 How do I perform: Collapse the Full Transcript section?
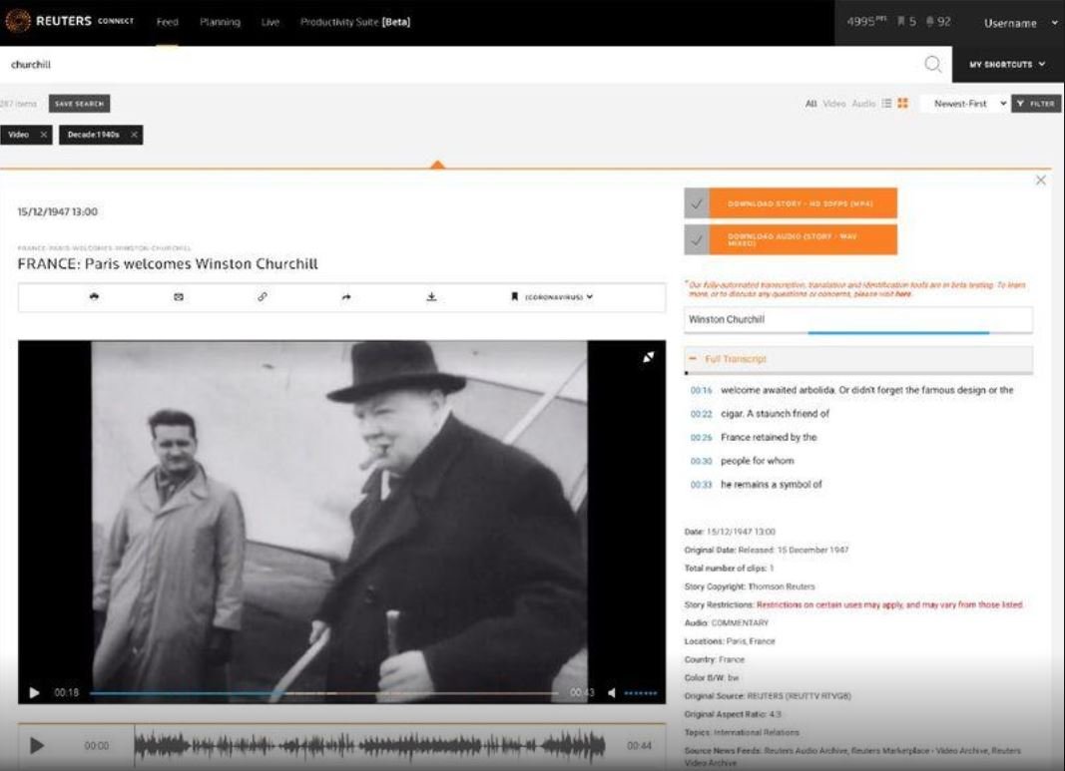click(693, 359)
